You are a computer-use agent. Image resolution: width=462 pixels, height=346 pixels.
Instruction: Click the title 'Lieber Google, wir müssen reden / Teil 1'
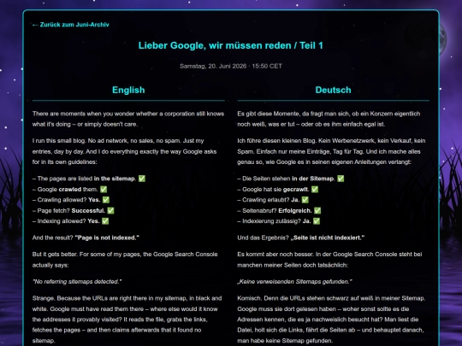[231, 45]
